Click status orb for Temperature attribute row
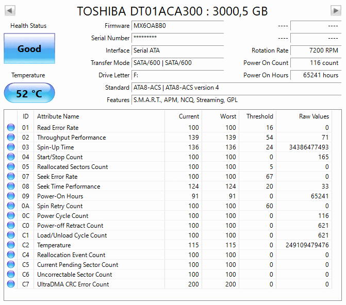 (11, 245)
